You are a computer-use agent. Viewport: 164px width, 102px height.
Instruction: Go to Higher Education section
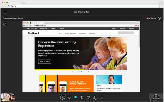click(x=70, y=33)
